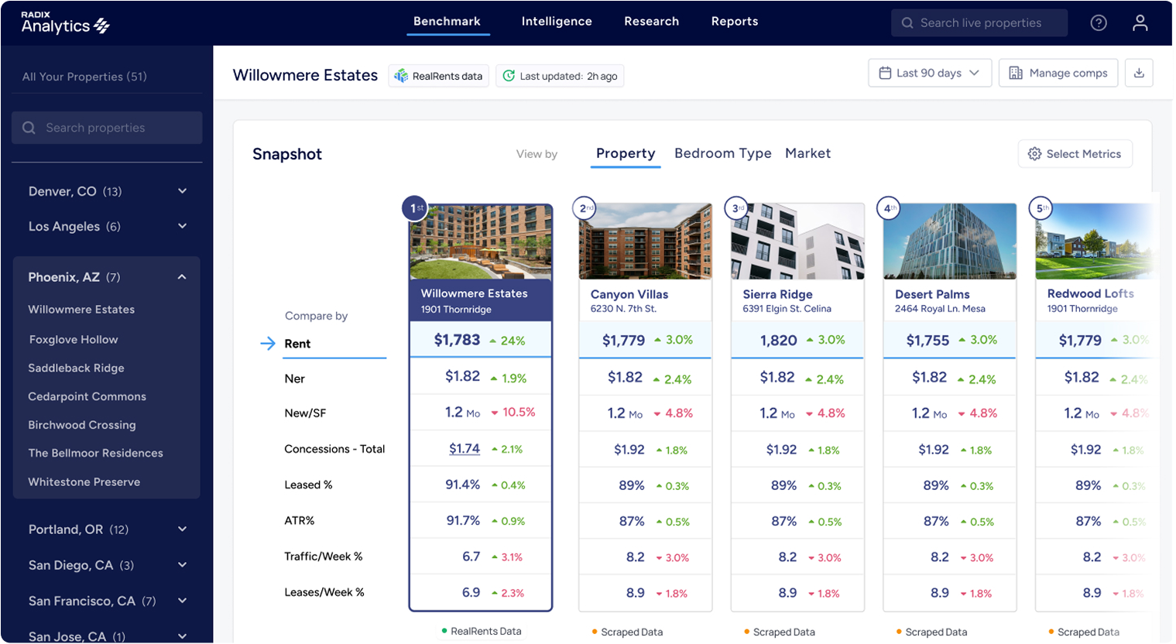Focus the sidebar Search properties field

tap(107, 128)
